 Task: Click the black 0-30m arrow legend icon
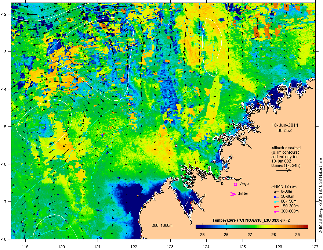pos(276,192)
